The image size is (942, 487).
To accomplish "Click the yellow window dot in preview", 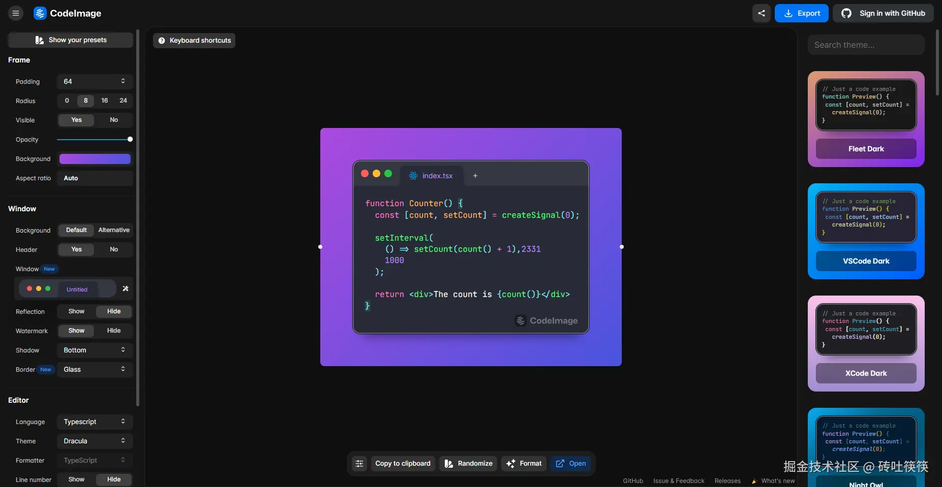I will (x=376, y=174).
